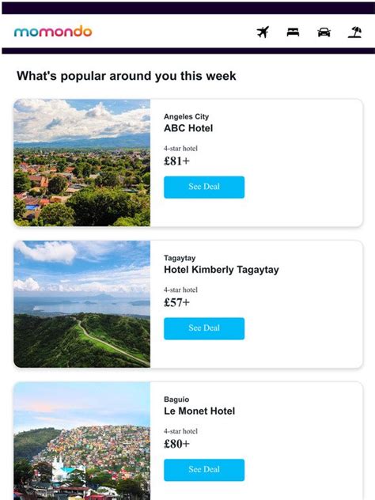Screen dimensions: 375x500
Task: Open the flights airplane icon
Action: click(x=263, y=32)
